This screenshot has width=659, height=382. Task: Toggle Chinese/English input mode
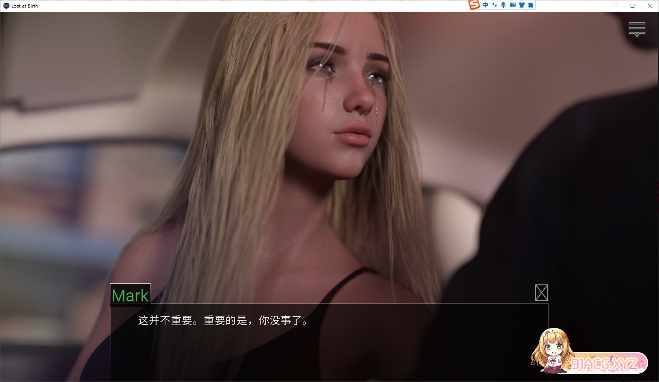(485, 5)
